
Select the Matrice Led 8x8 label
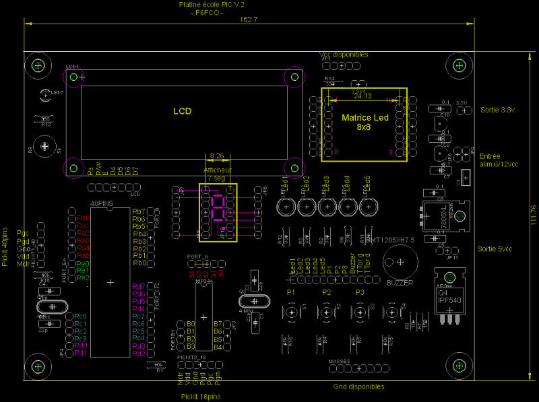point(364,122)
